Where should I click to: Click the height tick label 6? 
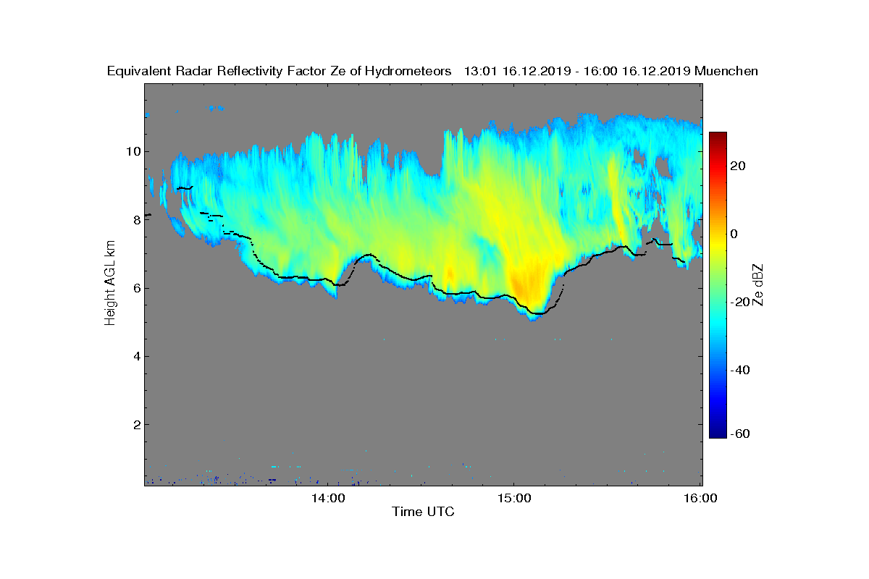[135, 288]
